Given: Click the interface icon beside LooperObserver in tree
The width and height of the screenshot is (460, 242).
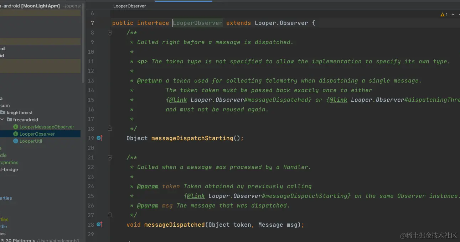Looking at the screenshot, I should (x=16, y=134).
